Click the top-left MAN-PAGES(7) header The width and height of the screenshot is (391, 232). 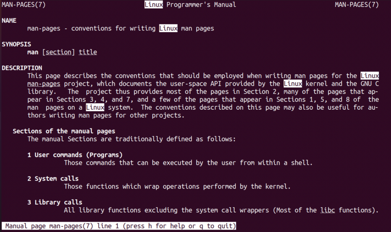pos(24,5)
